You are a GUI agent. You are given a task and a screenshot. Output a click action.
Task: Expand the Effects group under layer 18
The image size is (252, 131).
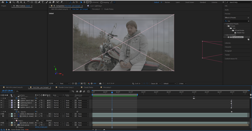tap(12, 110)
